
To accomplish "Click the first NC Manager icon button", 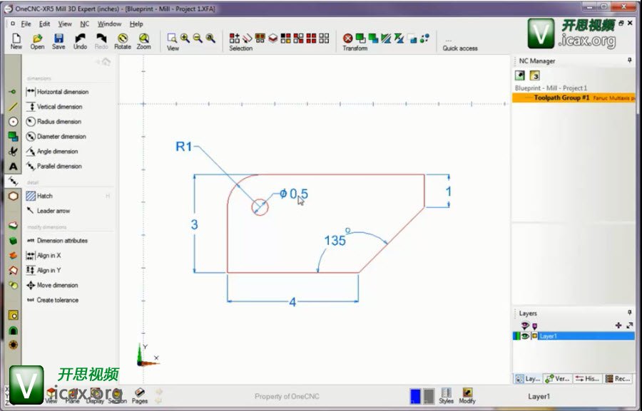I will tap(520, 76).
